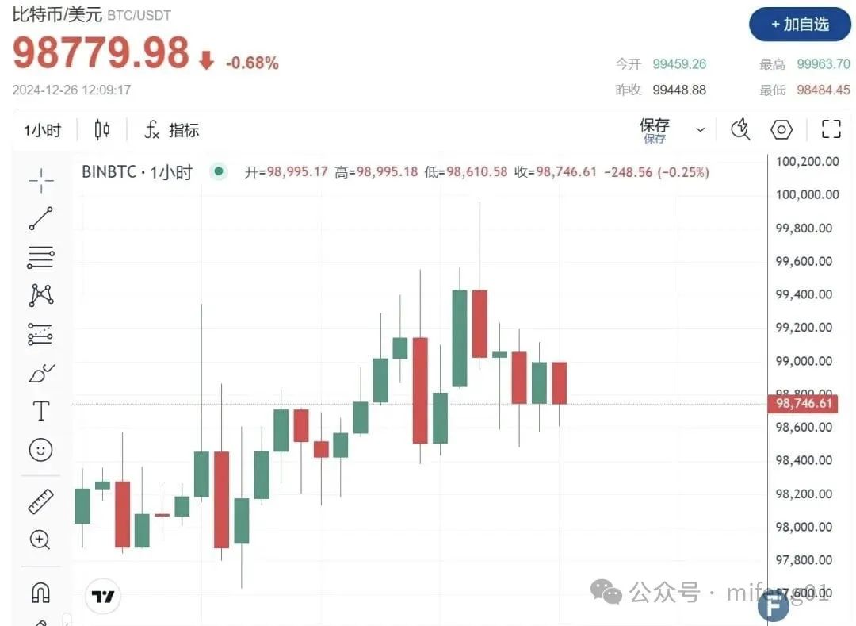Open chart settings via gear icon
Screen dimensions: 856x626
781,129
